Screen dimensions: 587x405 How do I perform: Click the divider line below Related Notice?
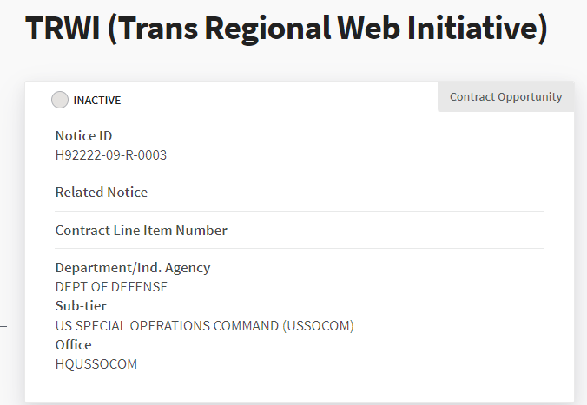tap(300, 211)
